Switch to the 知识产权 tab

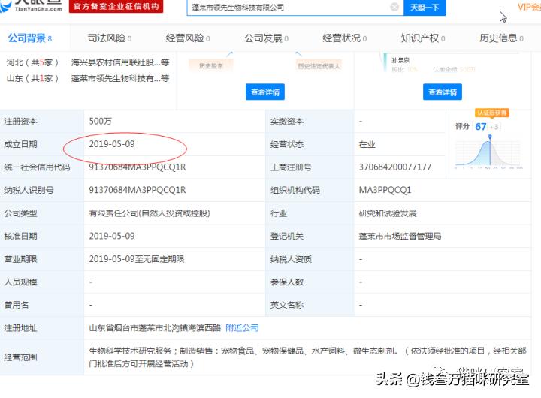click(422, 38)
